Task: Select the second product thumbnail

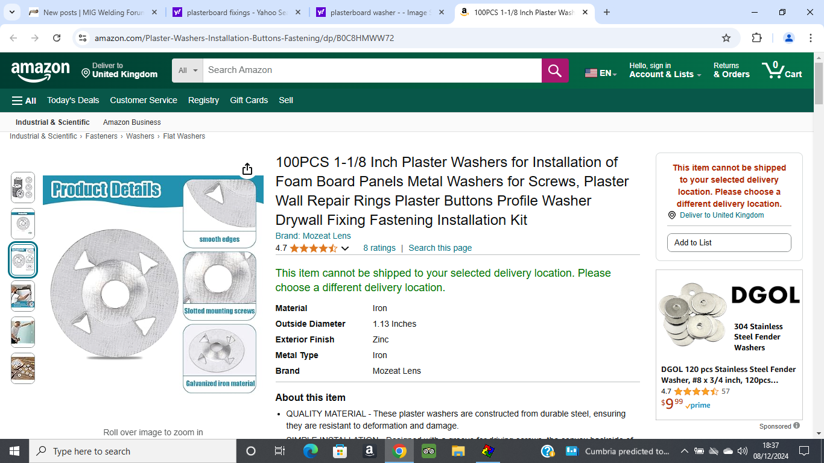Action: 23,223
